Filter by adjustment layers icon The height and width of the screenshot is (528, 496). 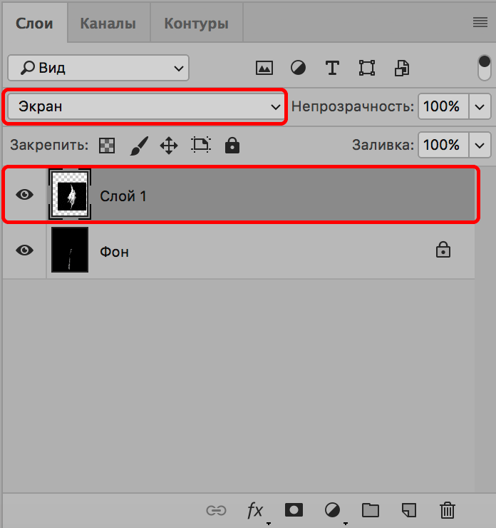tap(299, 68)
